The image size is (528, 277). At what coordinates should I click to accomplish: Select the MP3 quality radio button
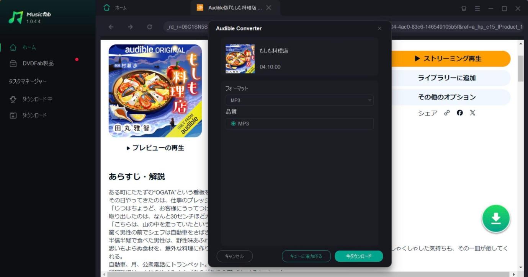pyautogui.click(x=234, y=124)
